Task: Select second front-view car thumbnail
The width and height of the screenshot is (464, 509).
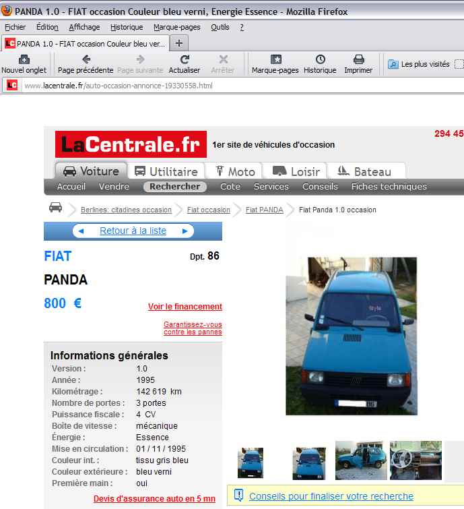Action: 309,463
